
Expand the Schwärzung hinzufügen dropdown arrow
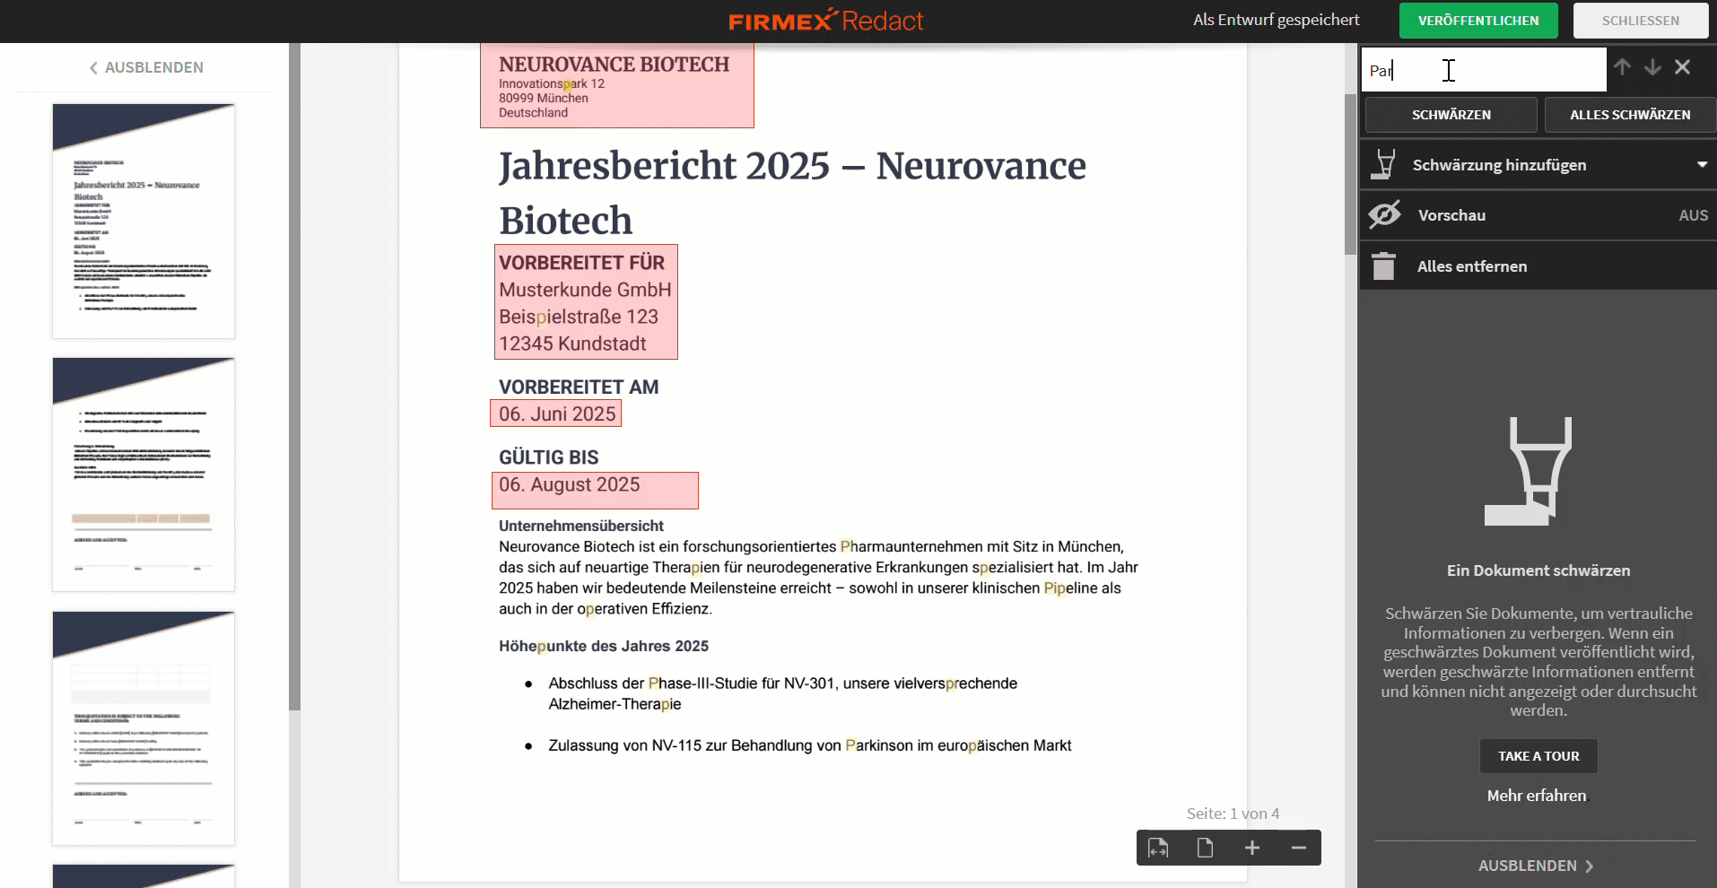(x=1702, y=165)
